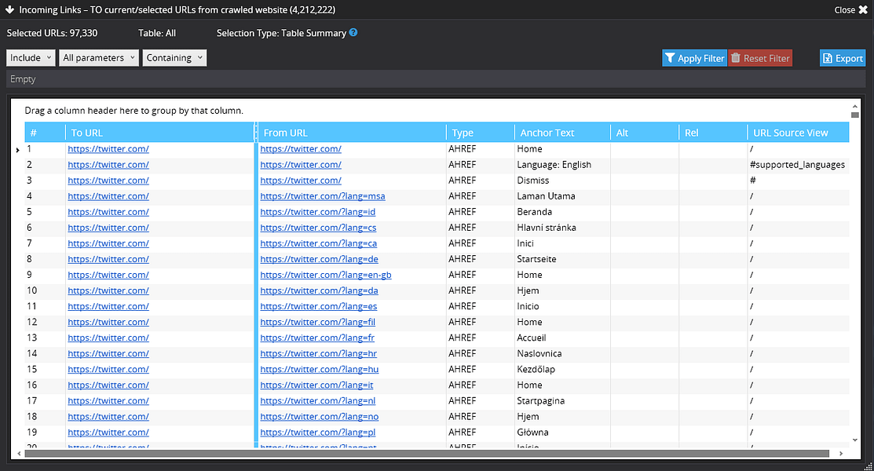Open the ?lang=de From URL link
874x471 pixels.
[320, 259]
